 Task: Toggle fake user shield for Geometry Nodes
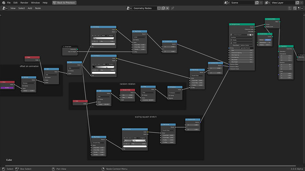(x=159, y=8)
